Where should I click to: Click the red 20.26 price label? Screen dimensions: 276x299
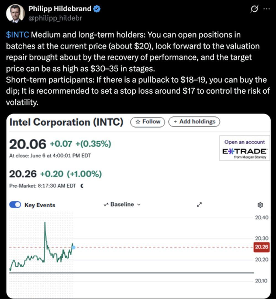(261, 247)
